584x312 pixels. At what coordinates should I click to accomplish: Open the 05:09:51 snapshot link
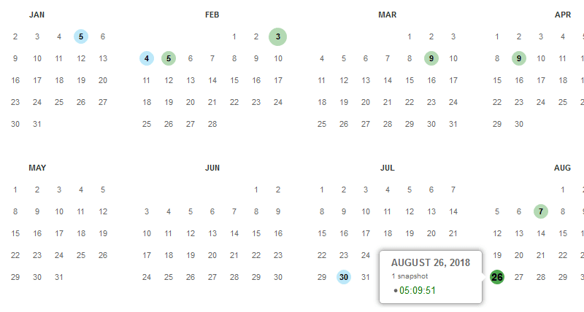click(x=417, y=290)
